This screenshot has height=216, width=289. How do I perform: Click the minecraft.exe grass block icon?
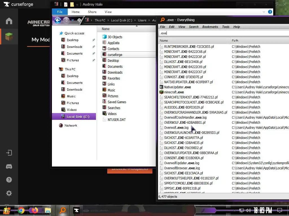point(161,92)
